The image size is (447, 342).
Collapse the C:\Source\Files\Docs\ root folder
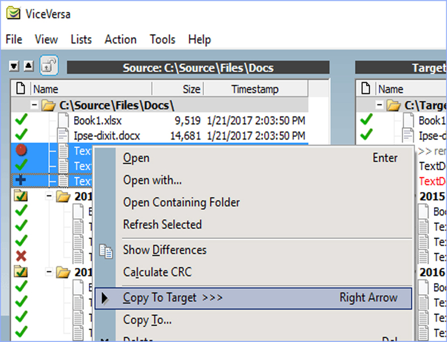pyautogui.click(x=34, y=105)
